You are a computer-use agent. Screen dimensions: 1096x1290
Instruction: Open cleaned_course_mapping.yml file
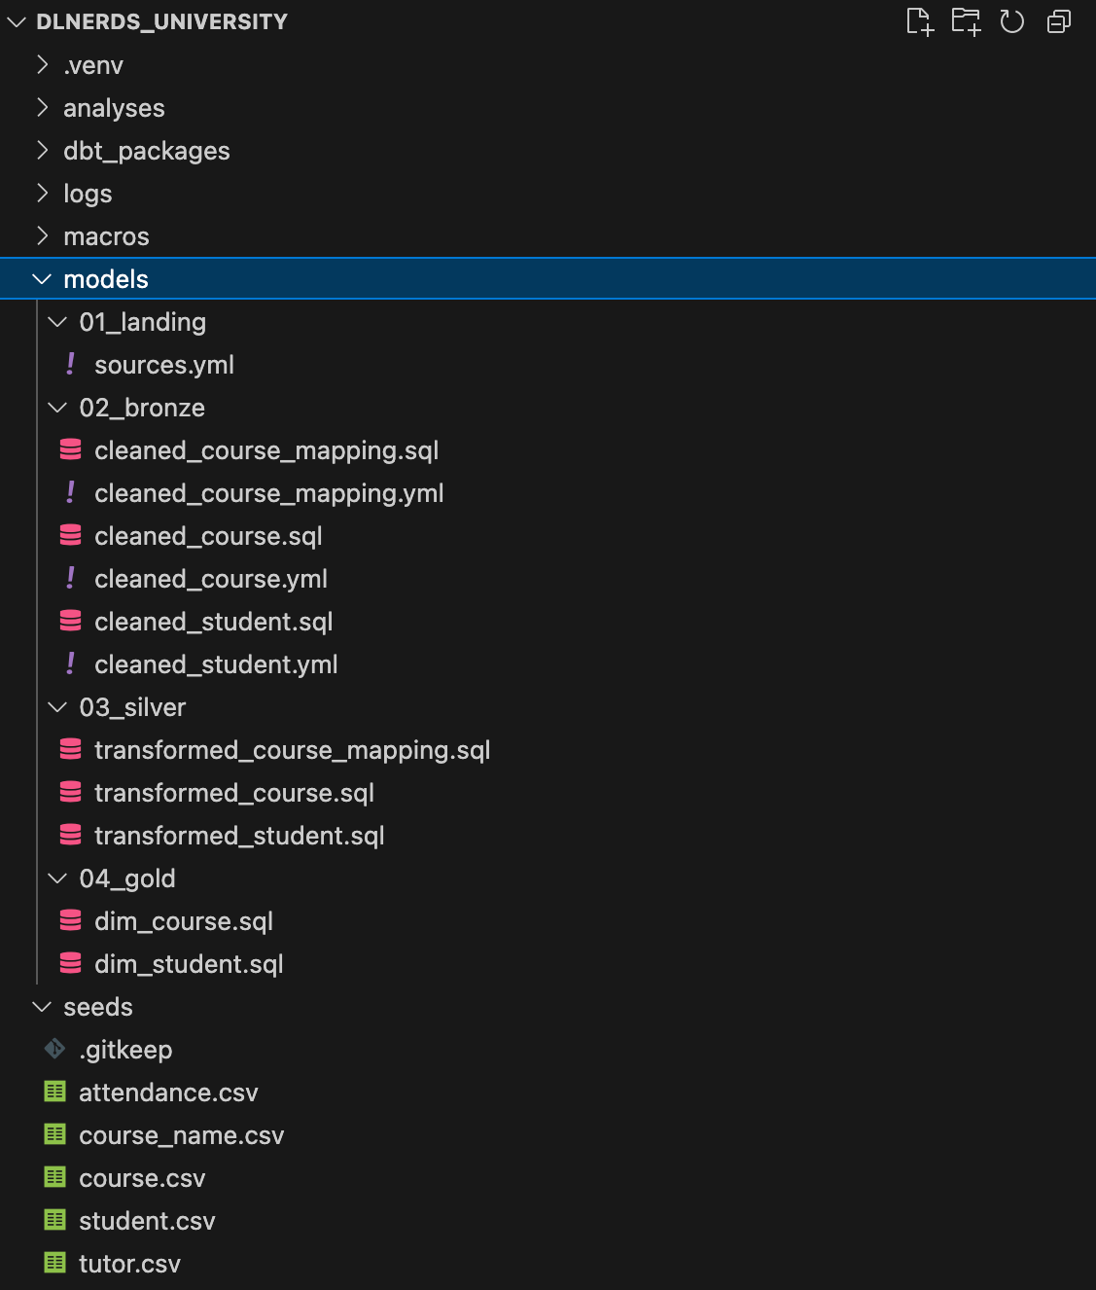click(x=269, y=493)
